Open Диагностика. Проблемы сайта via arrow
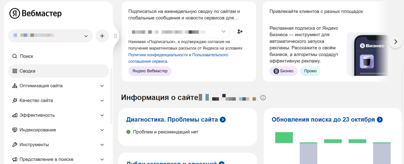 222,120
